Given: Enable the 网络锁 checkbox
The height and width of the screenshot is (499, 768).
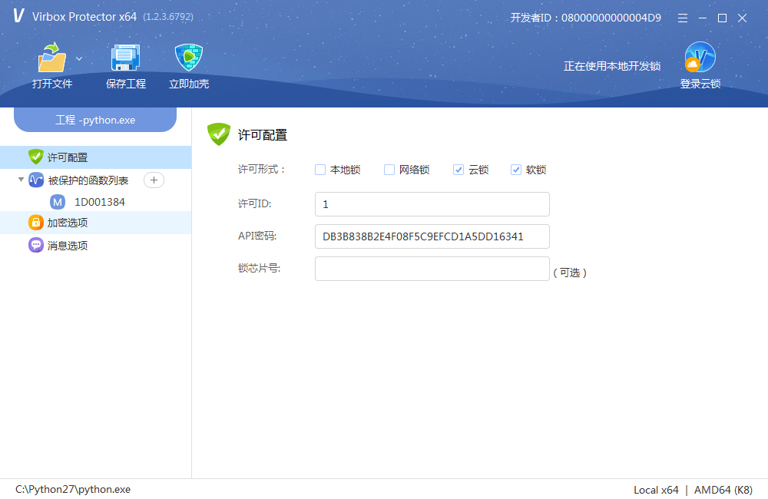Looking at the screenshot, I should click(389, 170).
